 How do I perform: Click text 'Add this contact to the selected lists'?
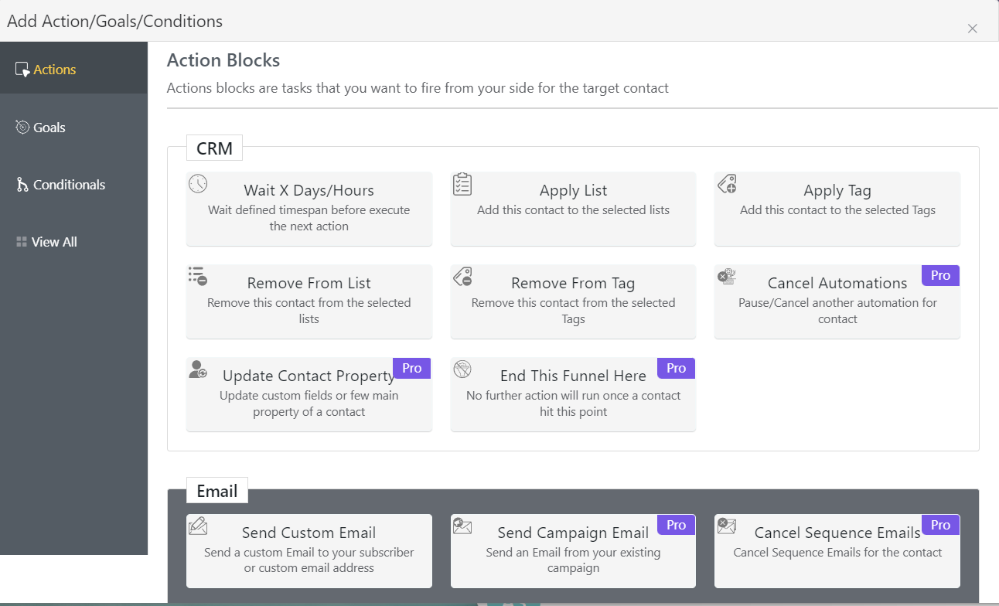[573, 210]
